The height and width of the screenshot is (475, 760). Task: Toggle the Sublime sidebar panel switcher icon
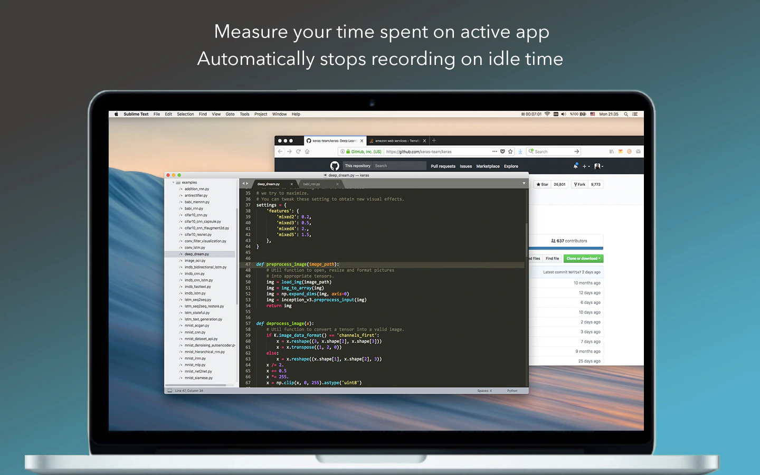(x=170, y=391)
